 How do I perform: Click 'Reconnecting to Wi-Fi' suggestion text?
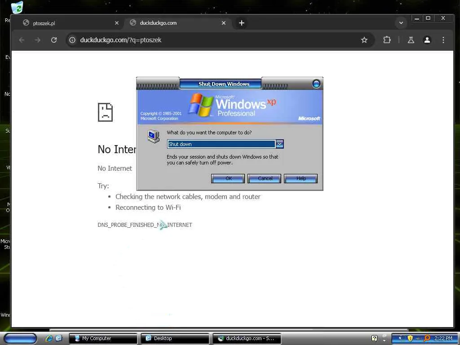point(148,208)
